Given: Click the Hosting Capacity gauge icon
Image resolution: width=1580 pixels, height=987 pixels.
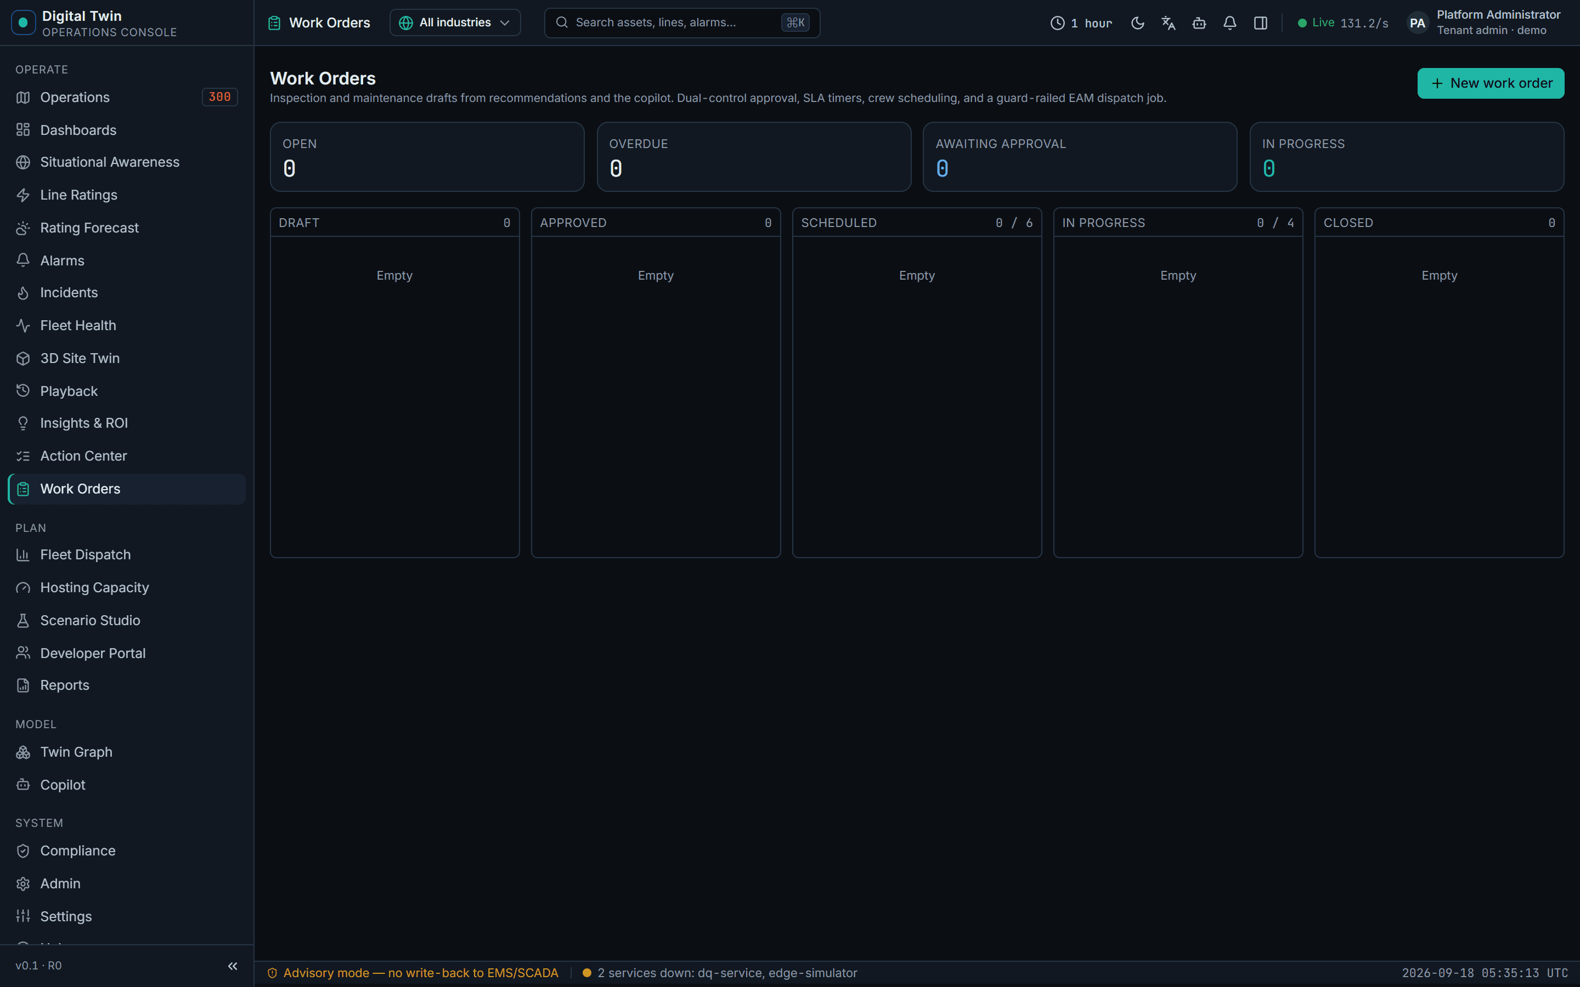Looking at the screenshot, I should point(23,587).
